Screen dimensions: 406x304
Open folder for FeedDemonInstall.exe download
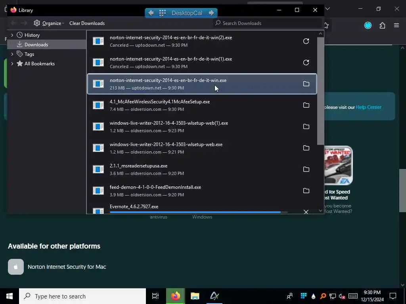point(306,191)
